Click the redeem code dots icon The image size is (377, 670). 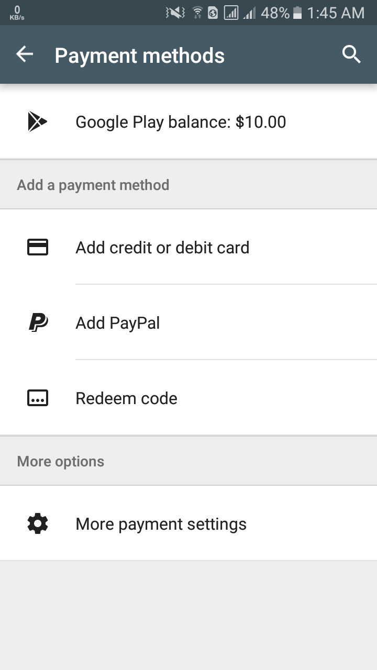click(37, 398)
